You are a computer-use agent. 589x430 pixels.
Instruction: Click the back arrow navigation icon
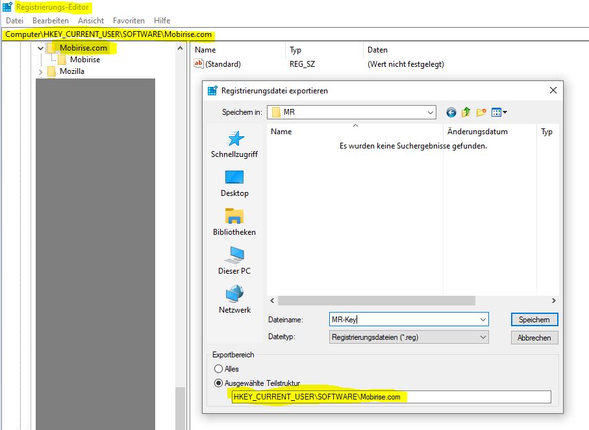pyautogui.click(x=451, y=112)
